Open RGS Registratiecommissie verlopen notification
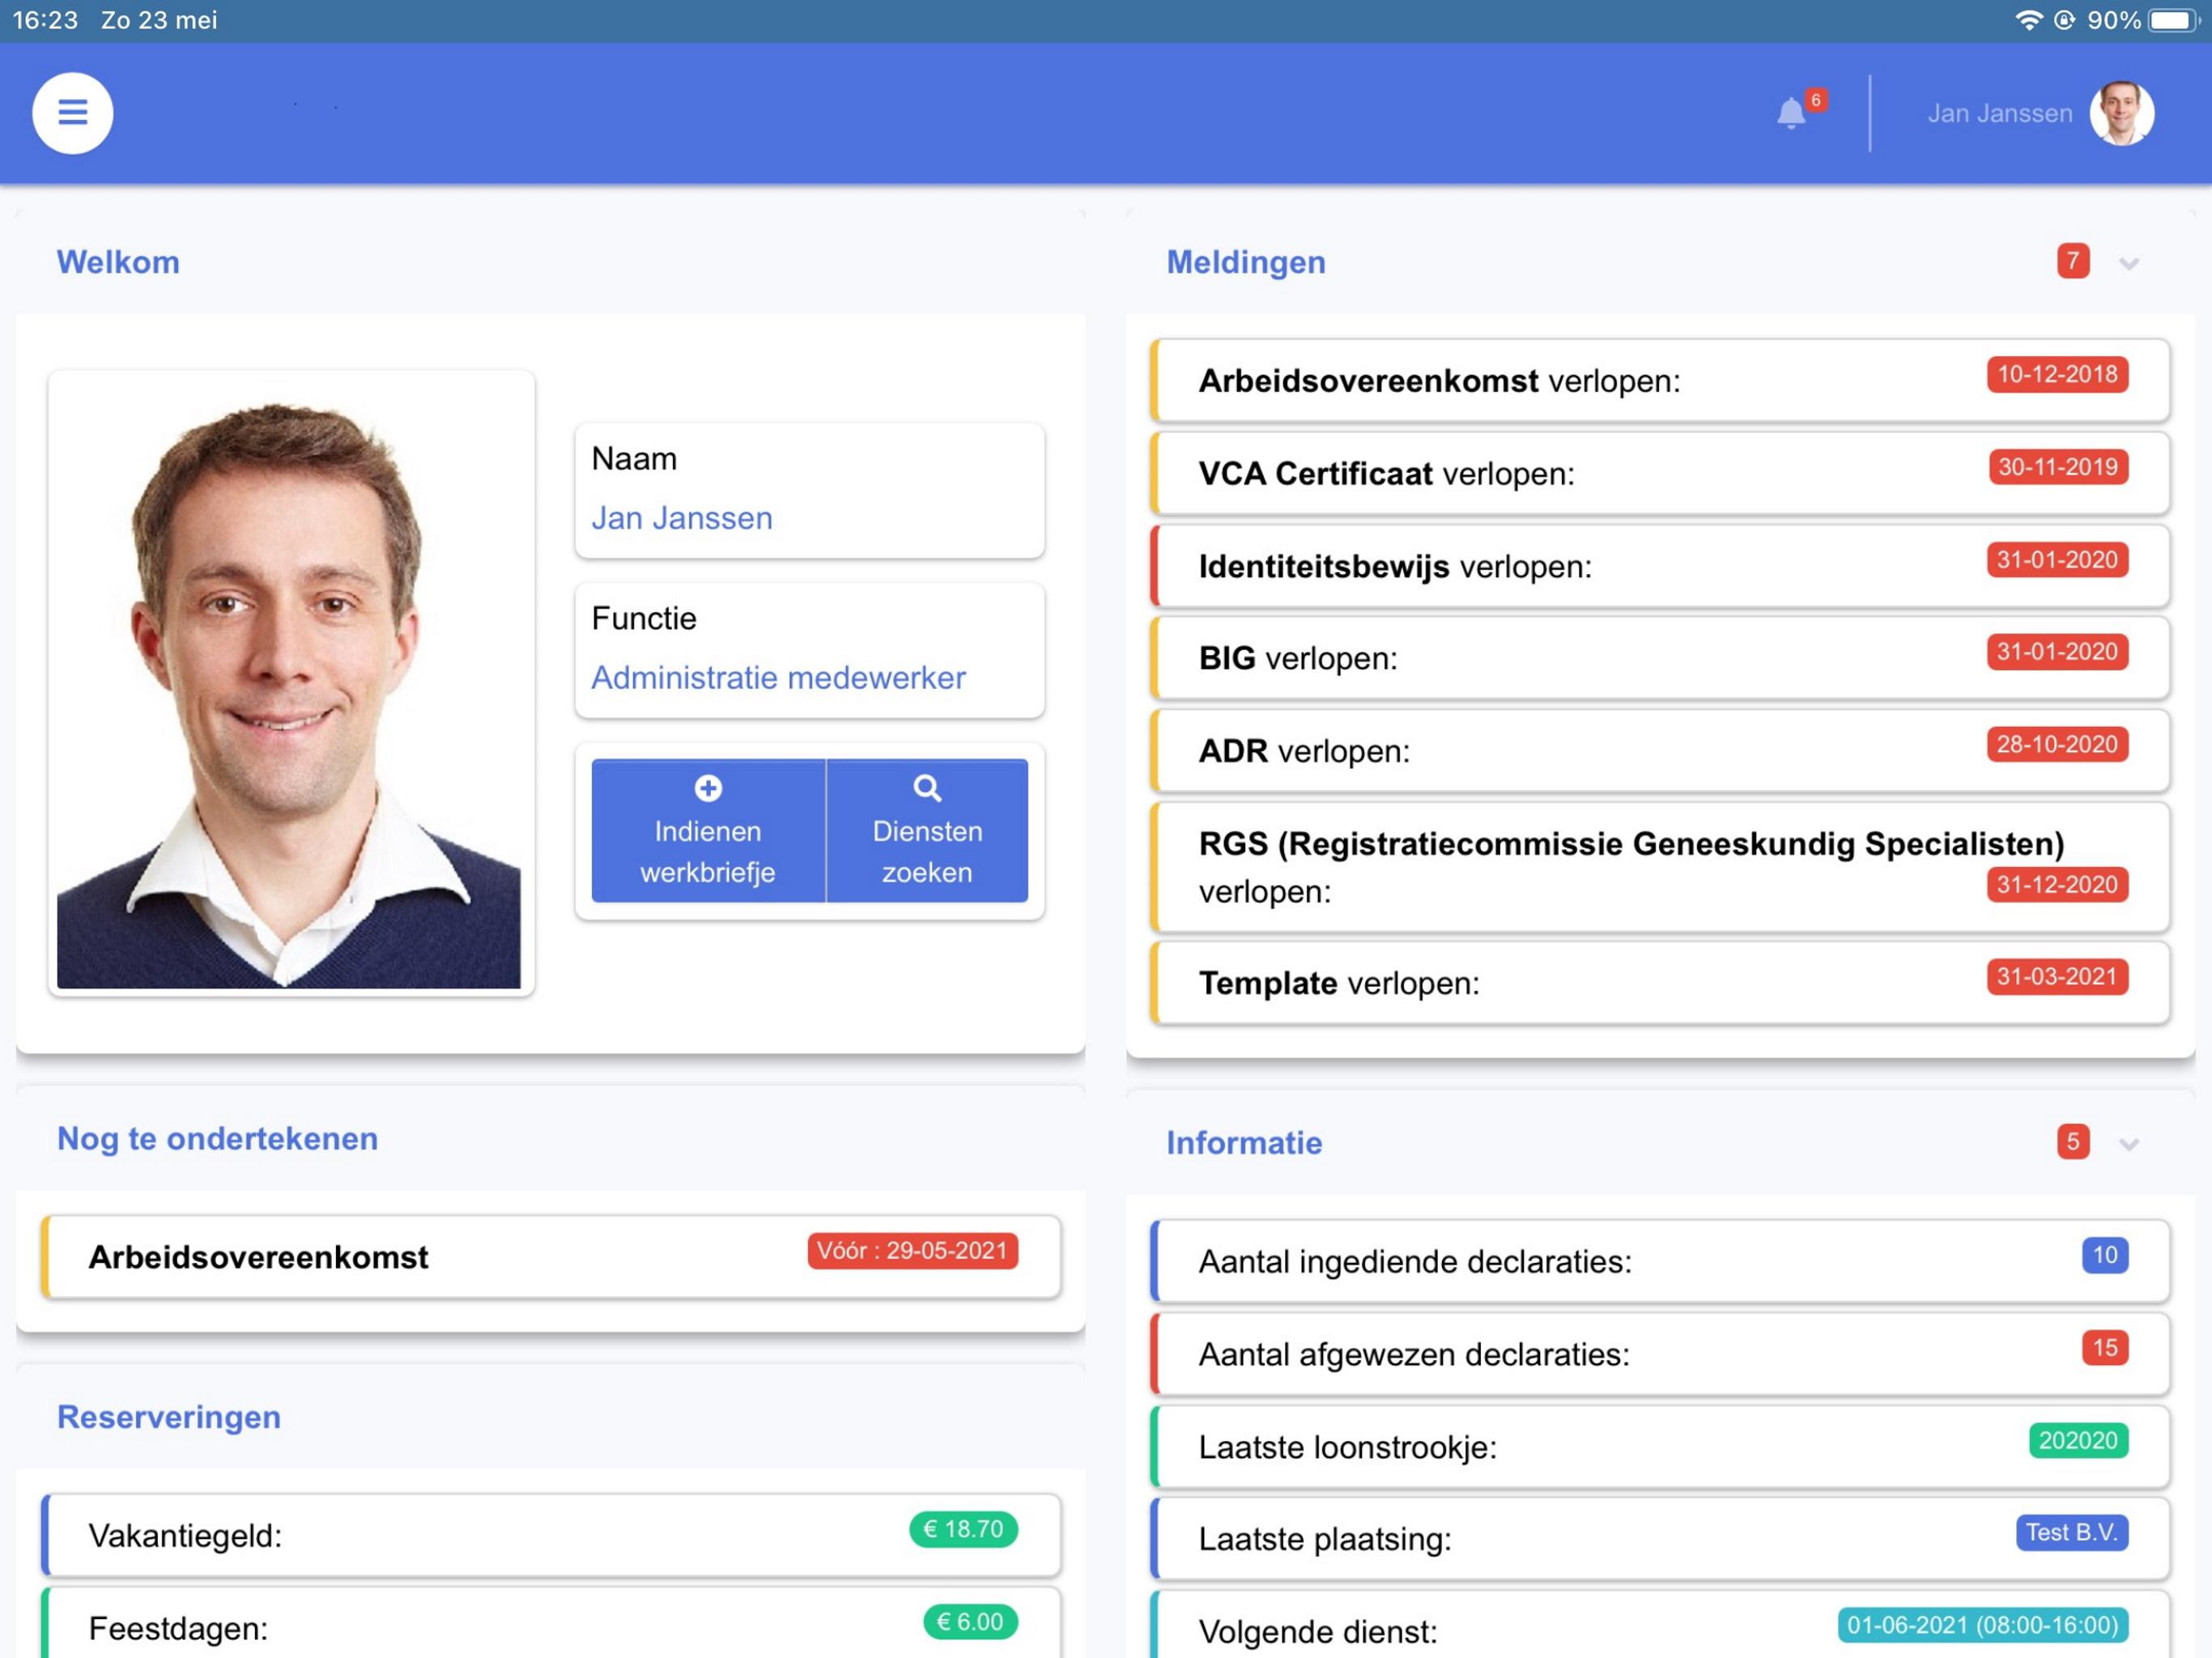The height and width of the screenshot is (1658, 2212). coord(1660,867)
